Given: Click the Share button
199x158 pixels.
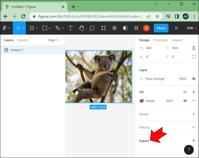Looking at the screenshot, I should tap(161, 28).
